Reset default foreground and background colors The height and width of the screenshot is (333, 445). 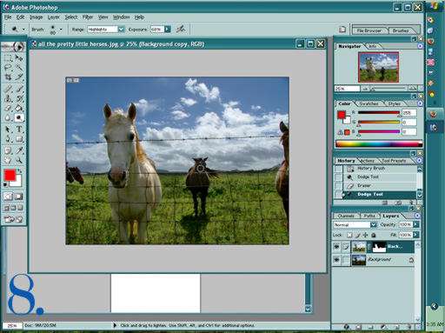[x=5, y=184]
